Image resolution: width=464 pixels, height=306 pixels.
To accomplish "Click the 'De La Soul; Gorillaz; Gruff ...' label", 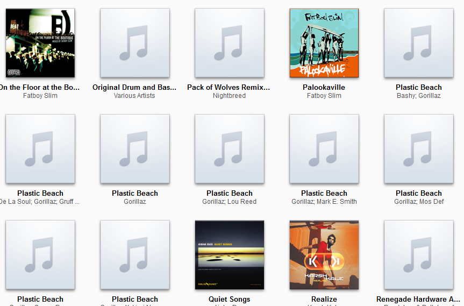I will click(40, 202).
